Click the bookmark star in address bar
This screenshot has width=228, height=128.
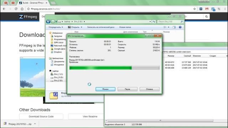tap(195, 9)
